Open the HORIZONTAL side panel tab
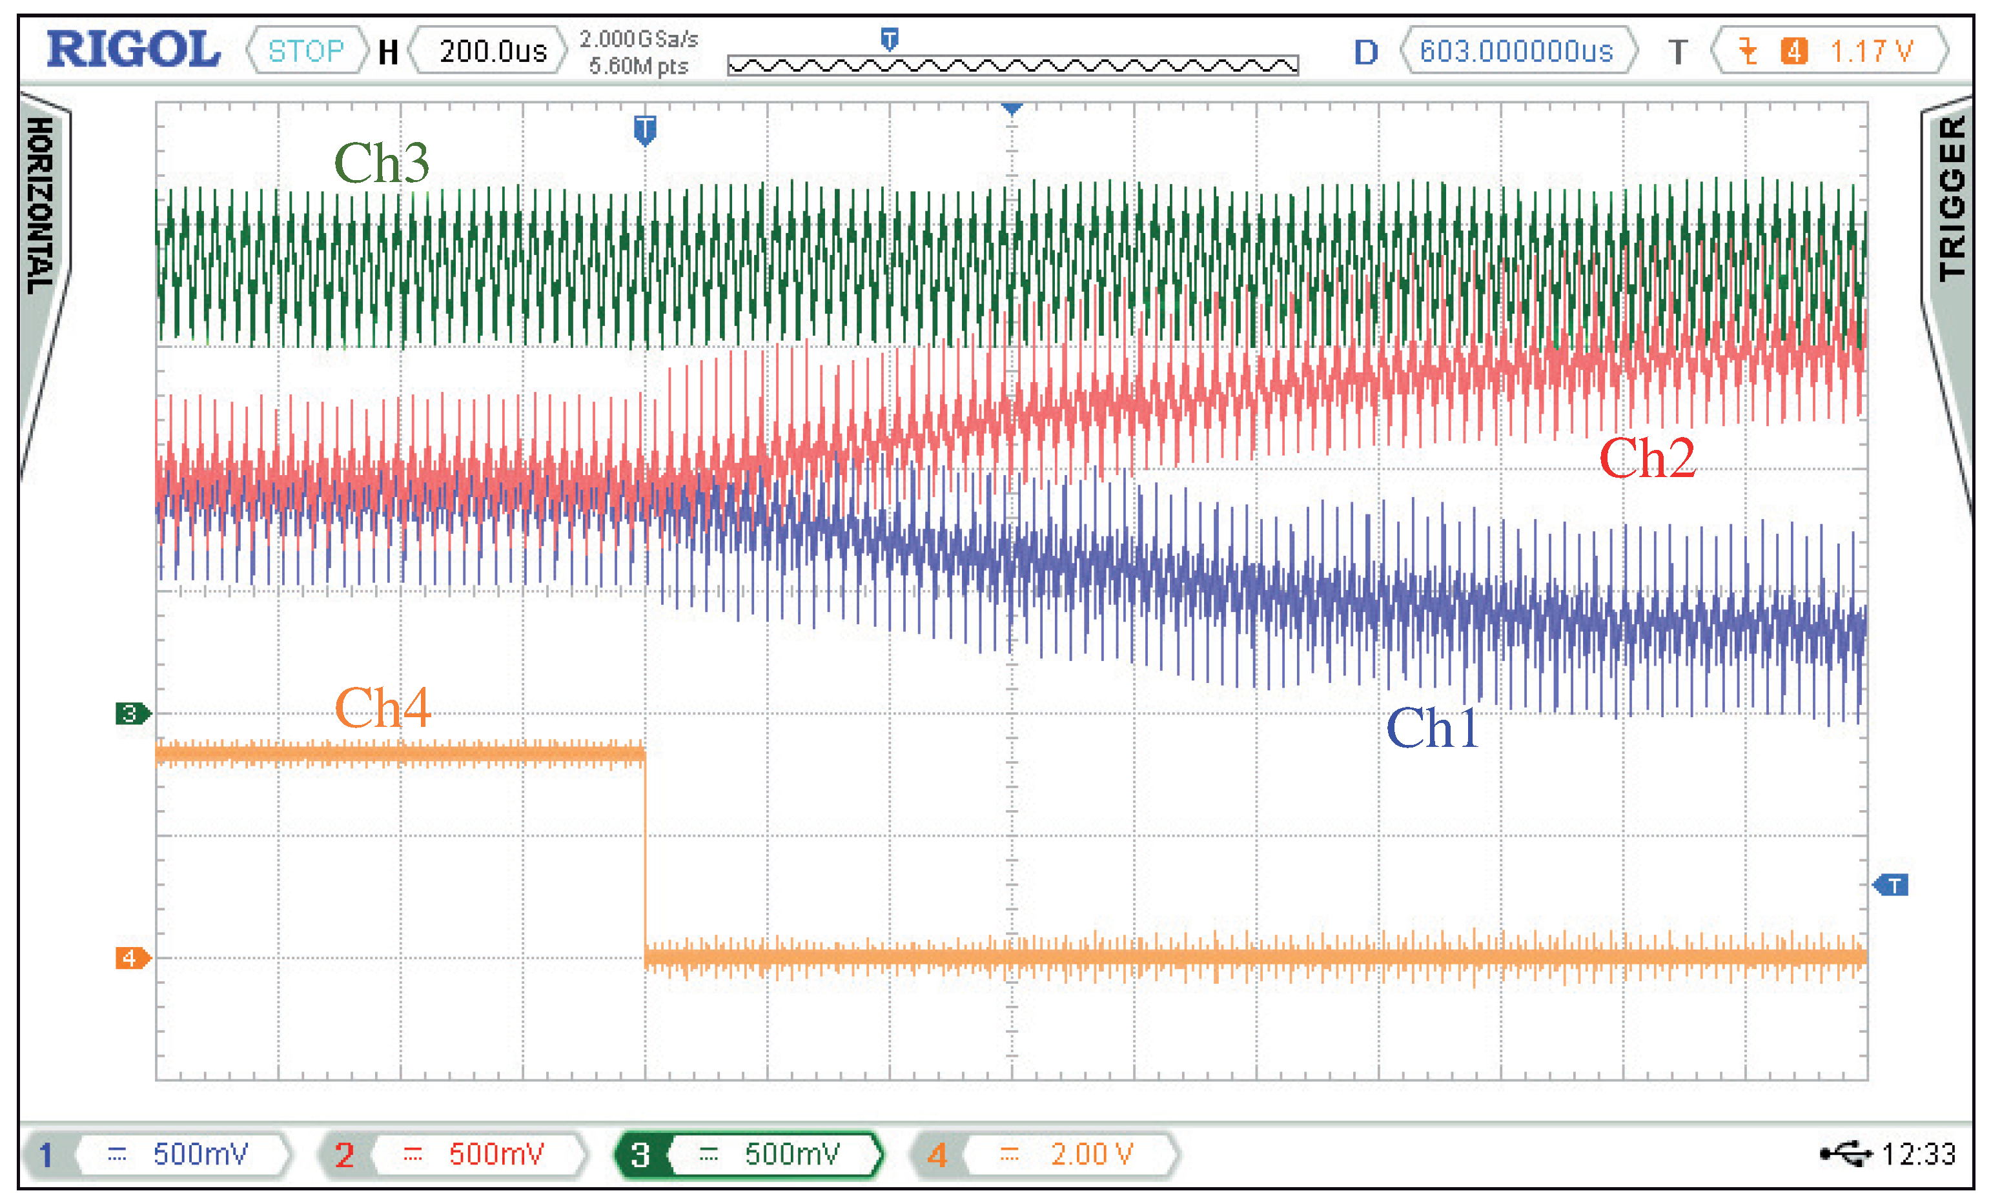Image resolution: width=1991 pixels, height=1202 pixels. pos(41,207)
